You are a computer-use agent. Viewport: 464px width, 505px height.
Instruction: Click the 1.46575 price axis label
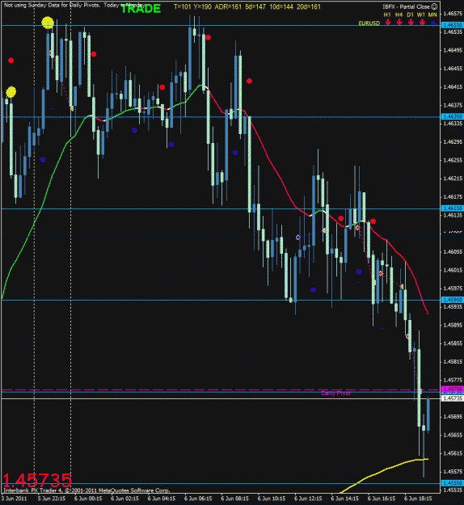[x=453, y=14]
